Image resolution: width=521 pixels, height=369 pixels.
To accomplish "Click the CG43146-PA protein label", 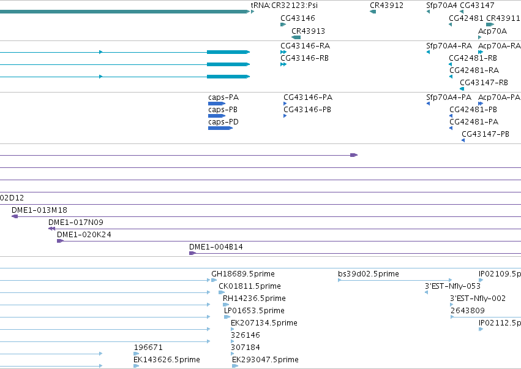I will pos(308,97).
